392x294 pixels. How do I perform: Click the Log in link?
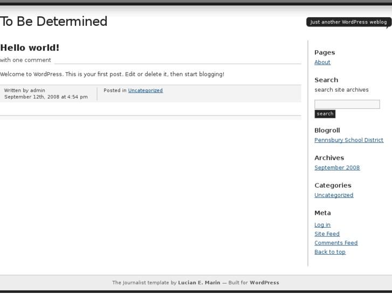point(322,225)
